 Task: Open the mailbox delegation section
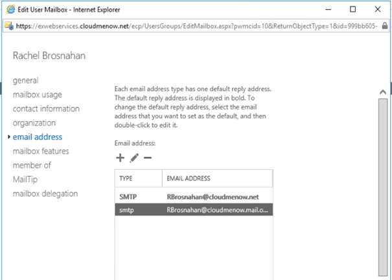pos(45,194)
